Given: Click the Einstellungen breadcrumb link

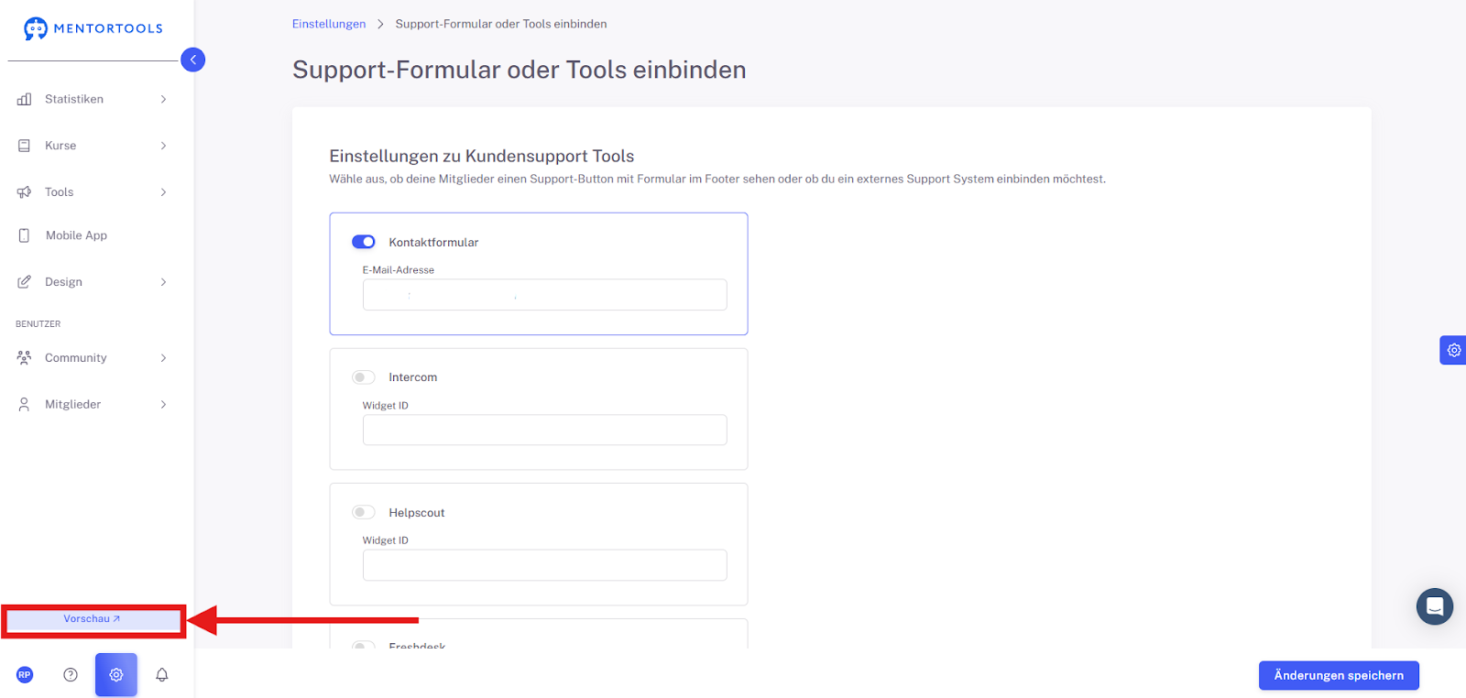Looking at the screenshot, I should [x=329, y=24].
